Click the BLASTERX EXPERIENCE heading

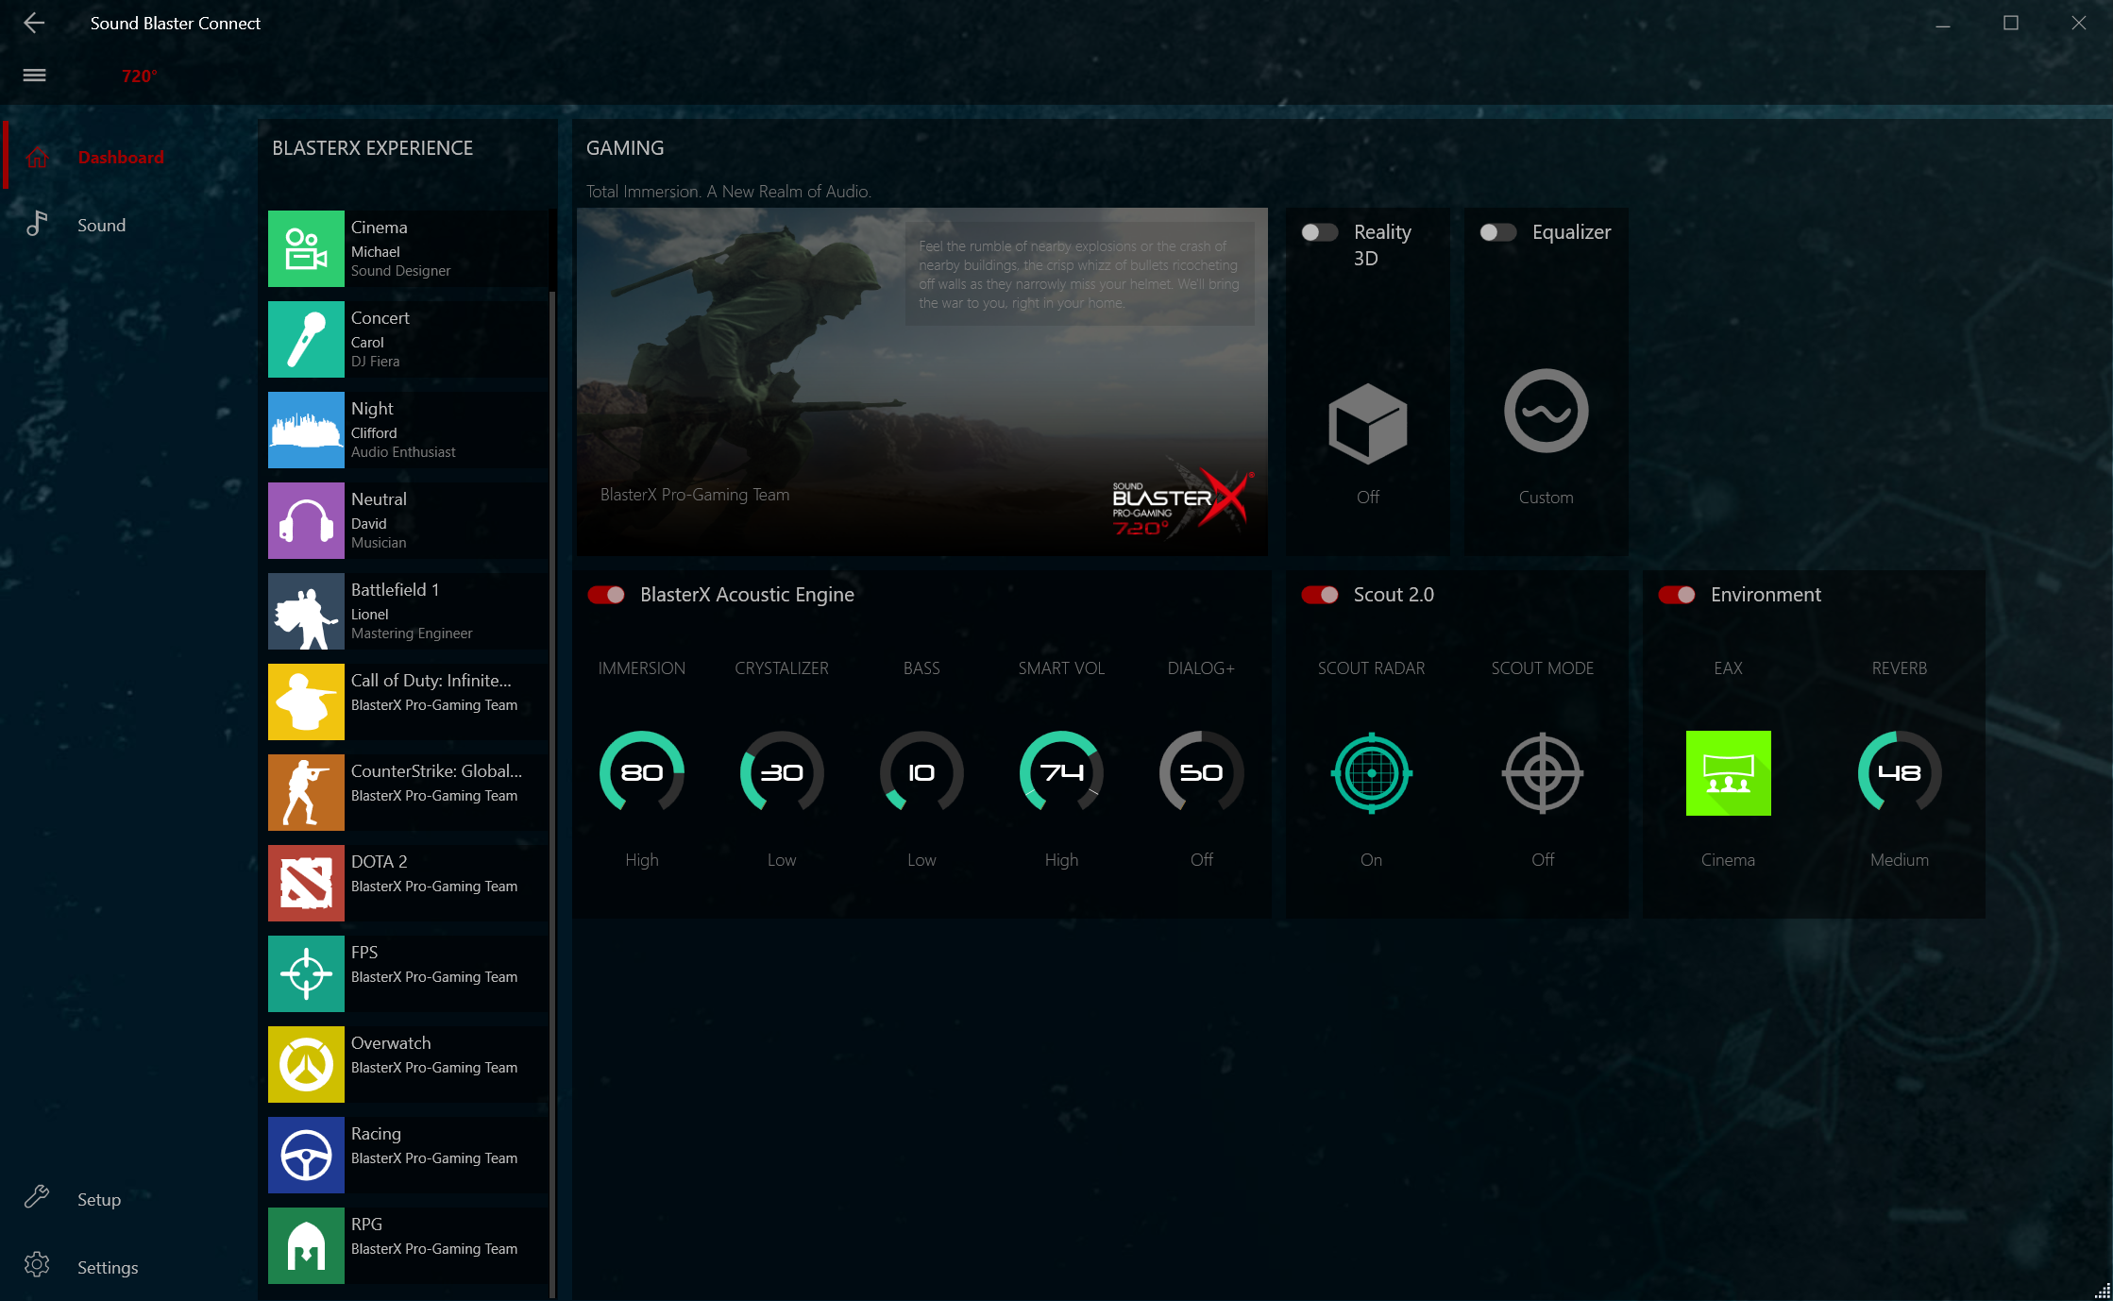372,148
